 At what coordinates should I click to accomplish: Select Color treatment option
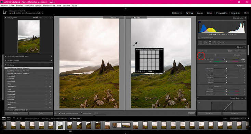pos(230,51)
